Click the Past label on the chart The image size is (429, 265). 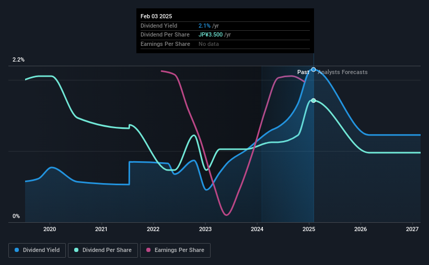(303, 72)
